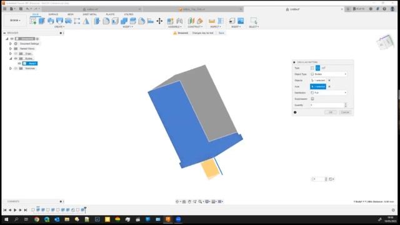Switch to the Sheet Metal tab
Screen dimensions: 400x225
click(89, 14)
